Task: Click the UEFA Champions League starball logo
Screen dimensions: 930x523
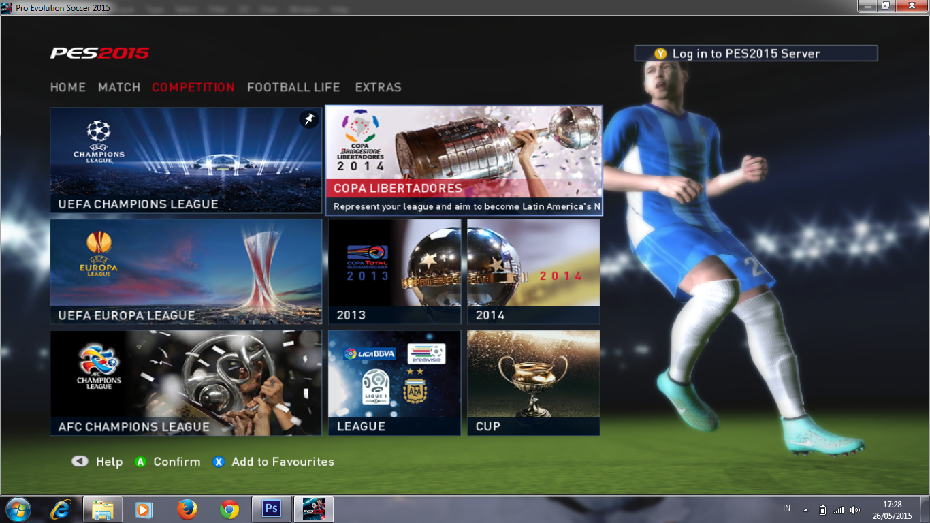Action: (99, 142)
